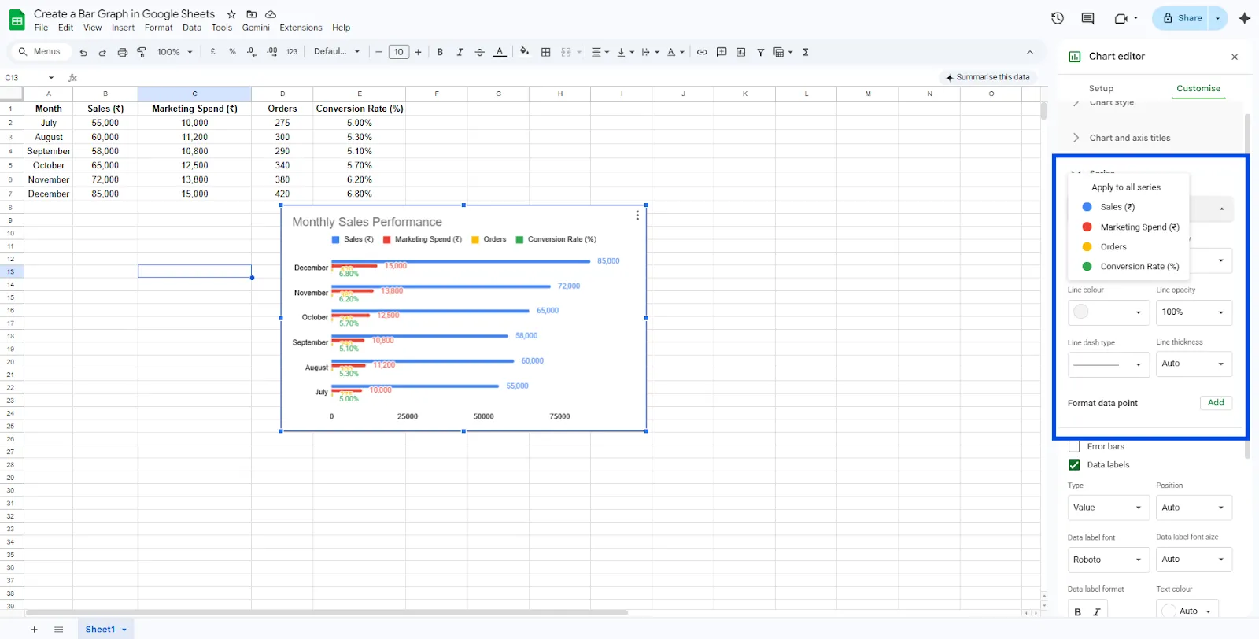Open chart three-dot options menu
Screen dimensions: 1259x639
click(637, 216)
